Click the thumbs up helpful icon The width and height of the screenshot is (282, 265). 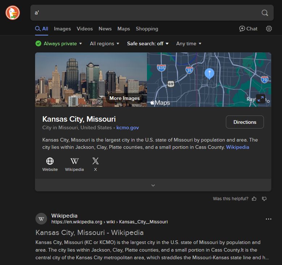(x=254, y=199)
